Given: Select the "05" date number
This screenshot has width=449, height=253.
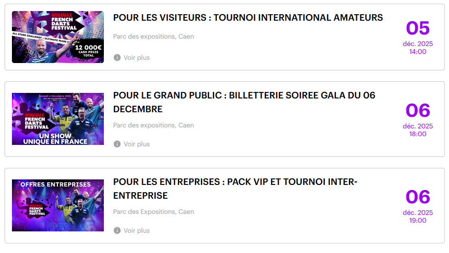Looking at the screenshot, I should click(x=418, y=28).
